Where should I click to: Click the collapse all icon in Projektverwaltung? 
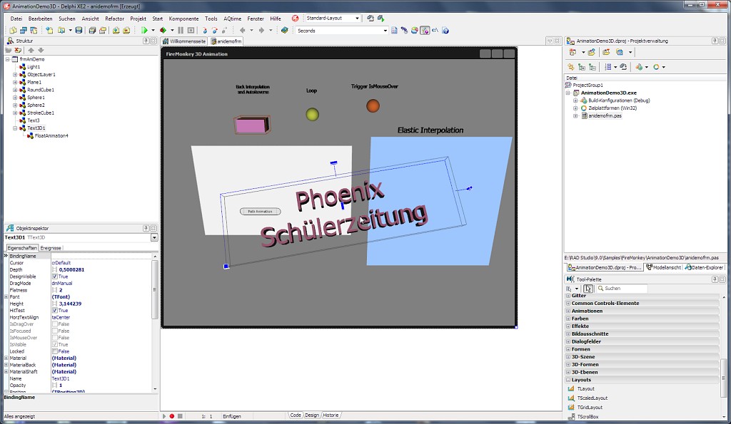click(592, 67)
